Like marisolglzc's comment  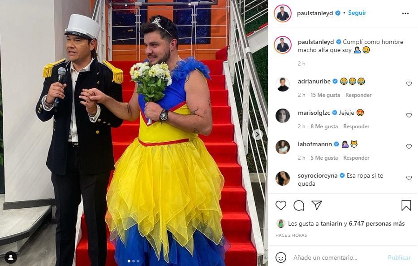[x=409, y=115]
